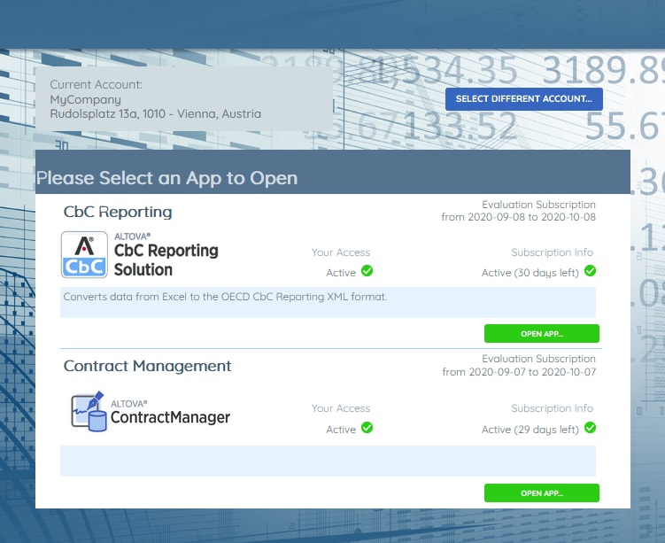This screenshot has width=665, height=543.
Task: Click 'Evaluation Subscription' text for Contract Management
Action: (538, 359)
